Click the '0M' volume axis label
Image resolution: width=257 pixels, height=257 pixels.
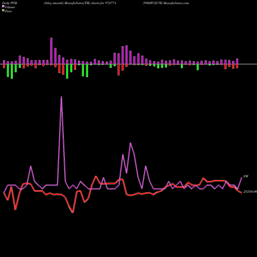246,176
